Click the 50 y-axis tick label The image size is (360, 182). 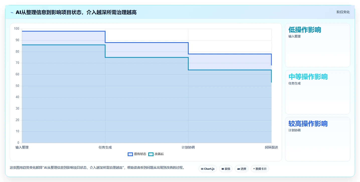pyautogui.click(x=18, y=86)
